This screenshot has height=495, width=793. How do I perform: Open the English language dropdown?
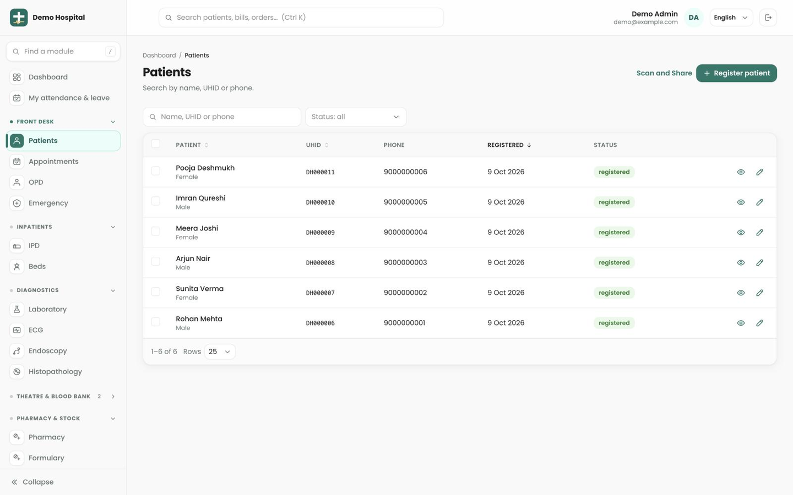tap(731, 18)
